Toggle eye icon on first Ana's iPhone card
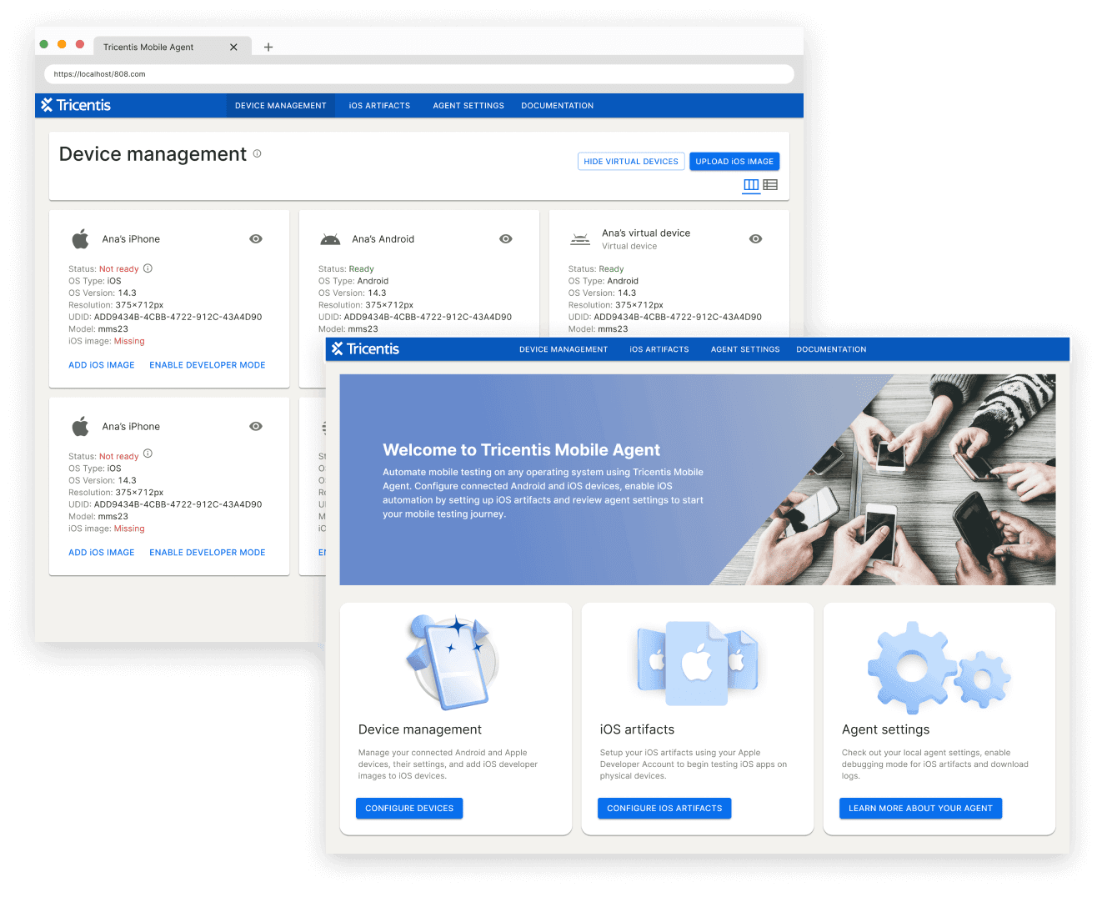The image size is (1117, 907). [x=256, y=239]
